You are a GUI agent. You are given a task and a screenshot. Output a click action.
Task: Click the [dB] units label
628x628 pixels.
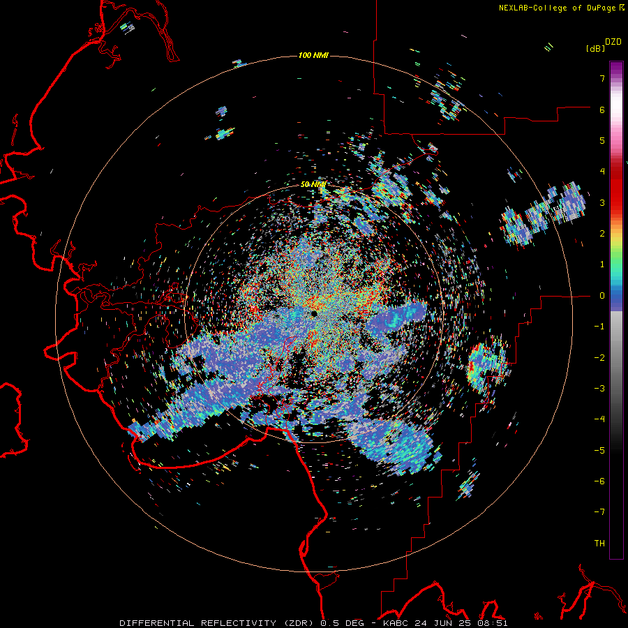coord(595,48)
